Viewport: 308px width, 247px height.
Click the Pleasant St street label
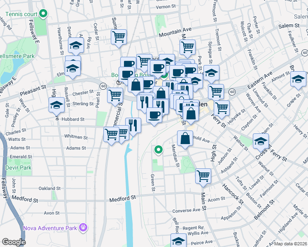pyautogui.click(x=33, y=90)
